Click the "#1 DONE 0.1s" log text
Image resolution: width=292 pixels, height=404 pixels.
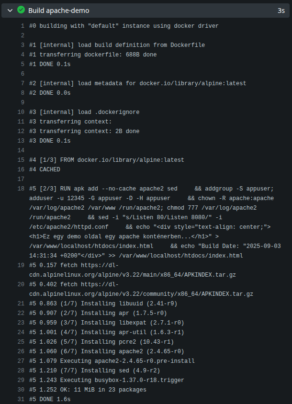50,64
